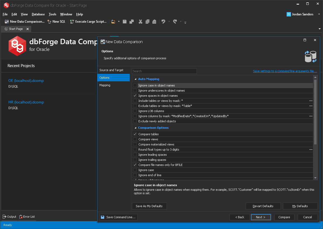Open the tab list dropdown at far right
Screen dimensions: 323x229
point(320,29)
